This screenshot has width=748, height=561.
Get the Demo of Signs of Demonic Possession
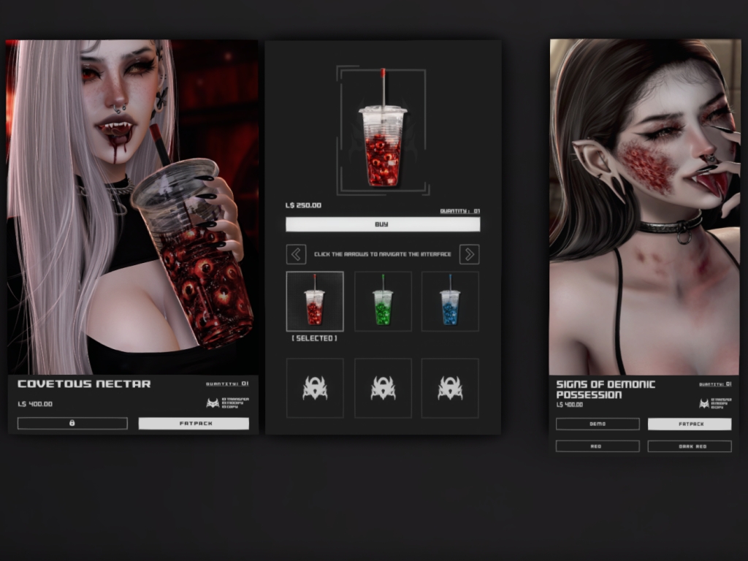(x=598, y=424)
